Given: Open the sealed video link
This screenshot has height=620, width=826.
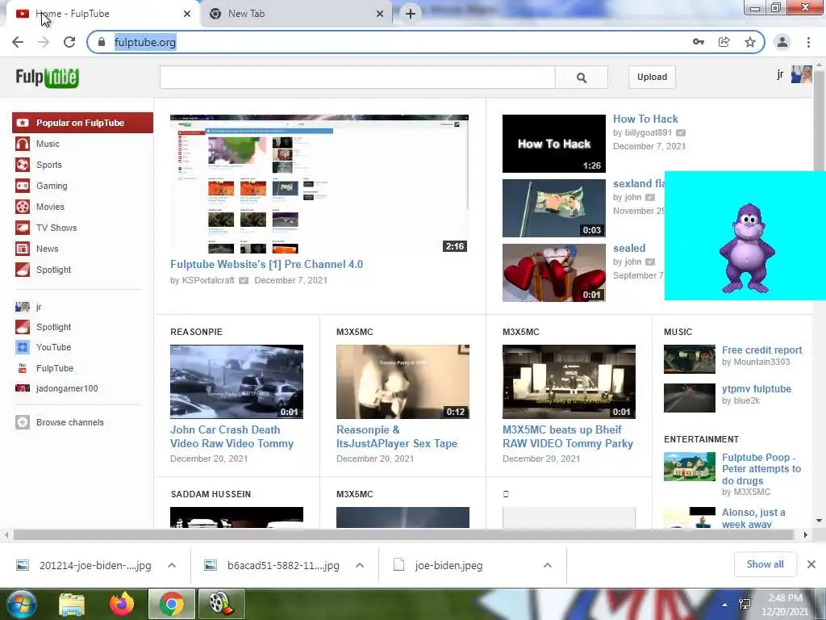Looking at the screenshot, I should pos(629,249).
